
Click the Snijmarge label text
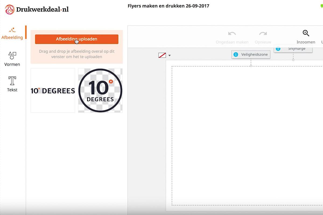click(296, 49)
